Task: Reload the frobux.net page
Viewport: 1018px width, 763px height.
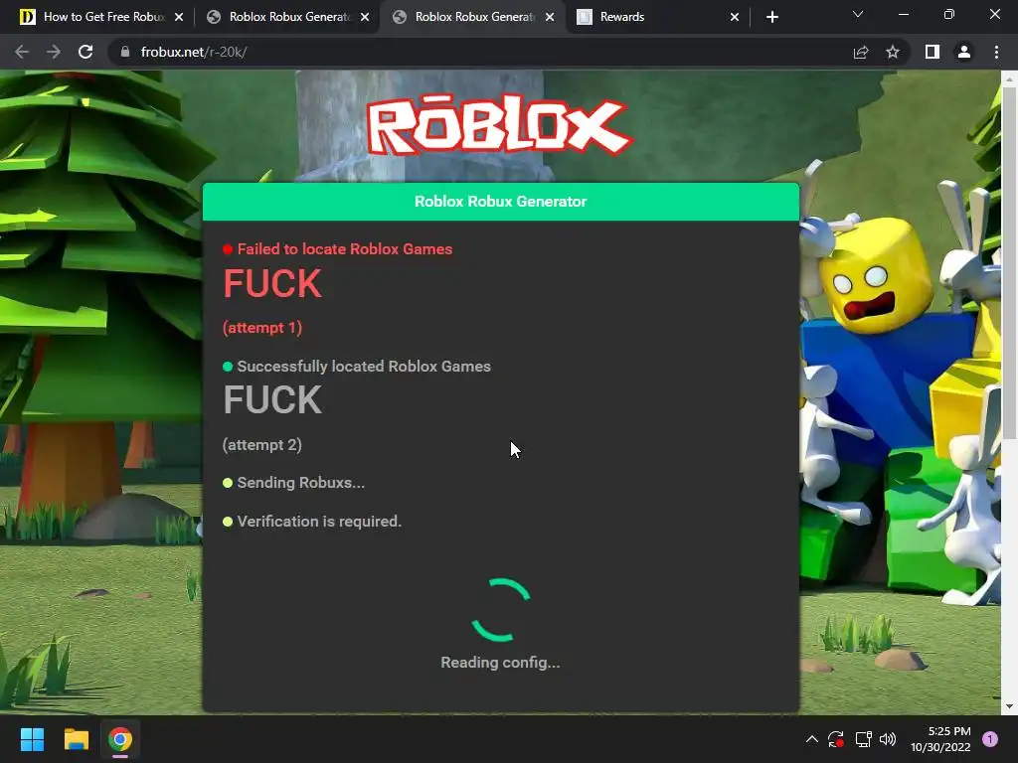Action: point(85,52)
